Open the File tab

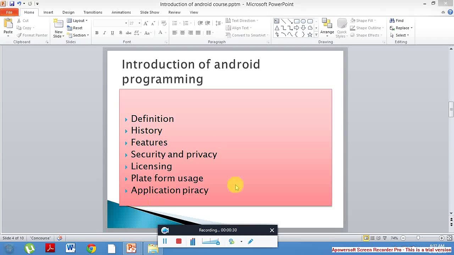click(x=9, y=12)
